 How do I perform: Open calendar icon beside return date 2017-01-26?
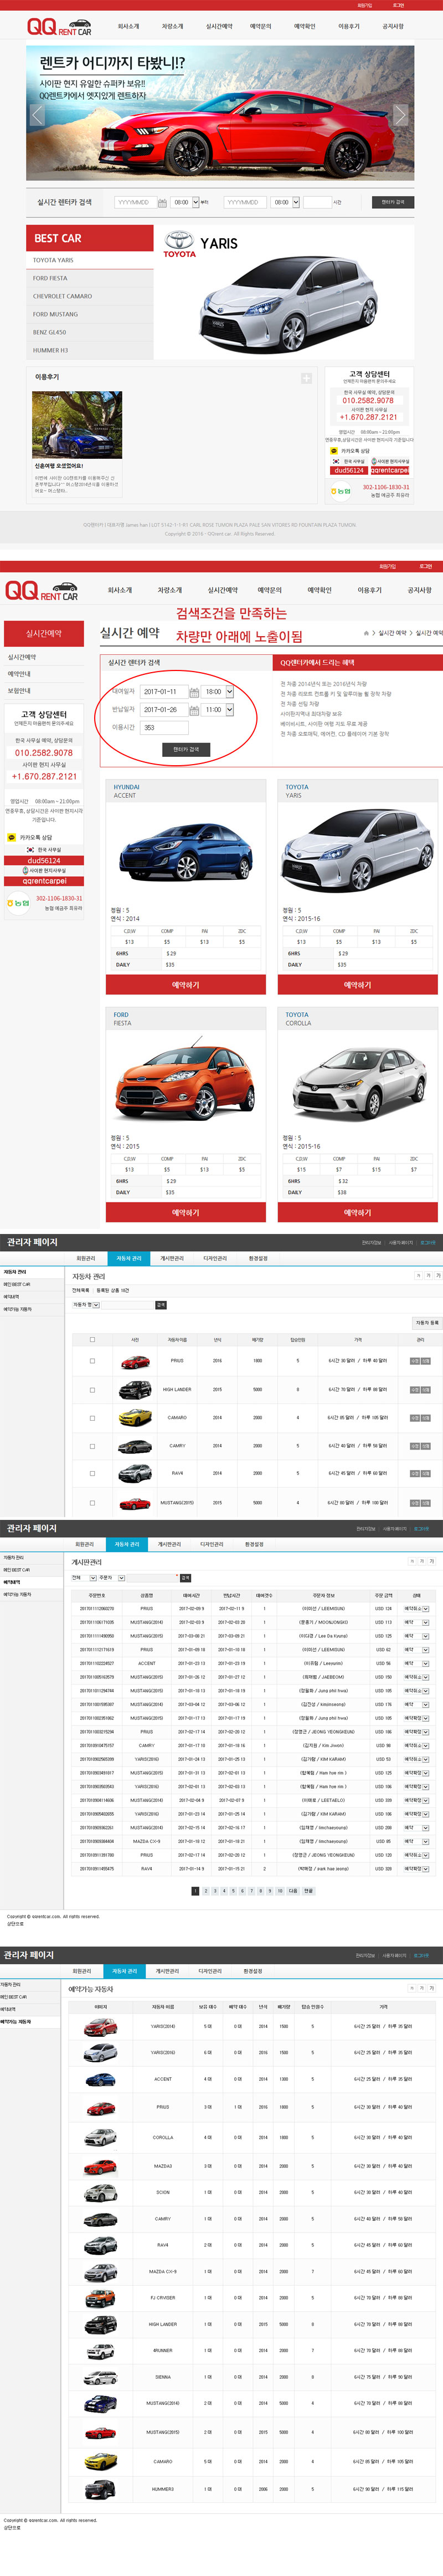(x=194, y=710)
